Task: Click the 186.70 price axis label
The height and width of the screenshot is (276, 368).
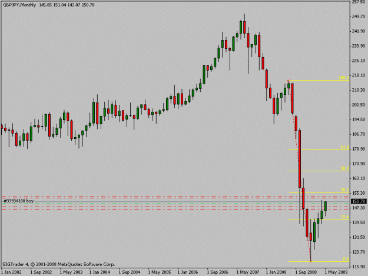Action: 359,134
